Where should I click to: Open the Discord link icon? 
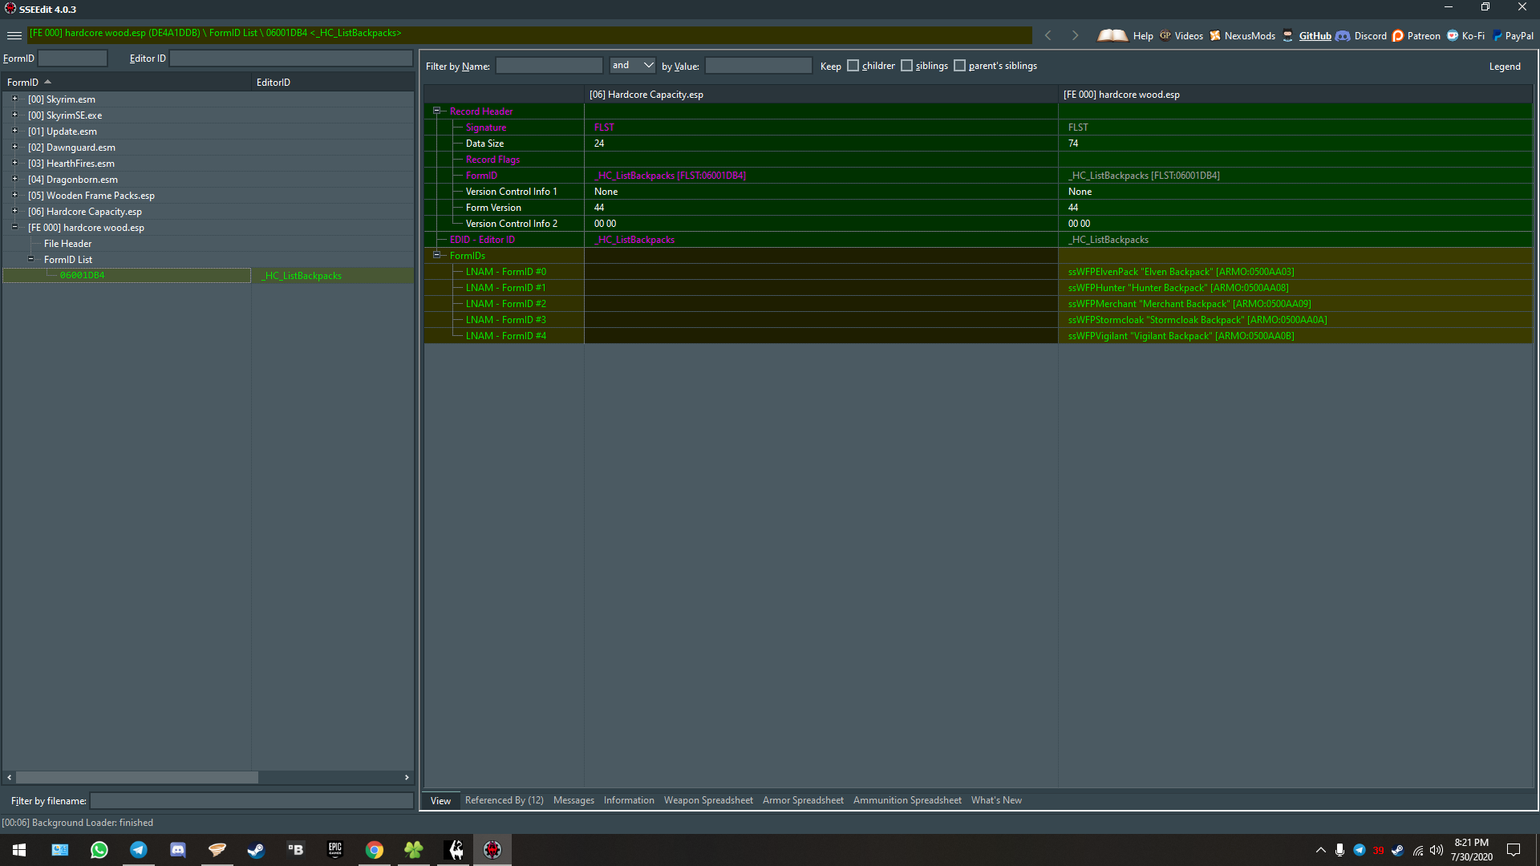click(1343, 36)
